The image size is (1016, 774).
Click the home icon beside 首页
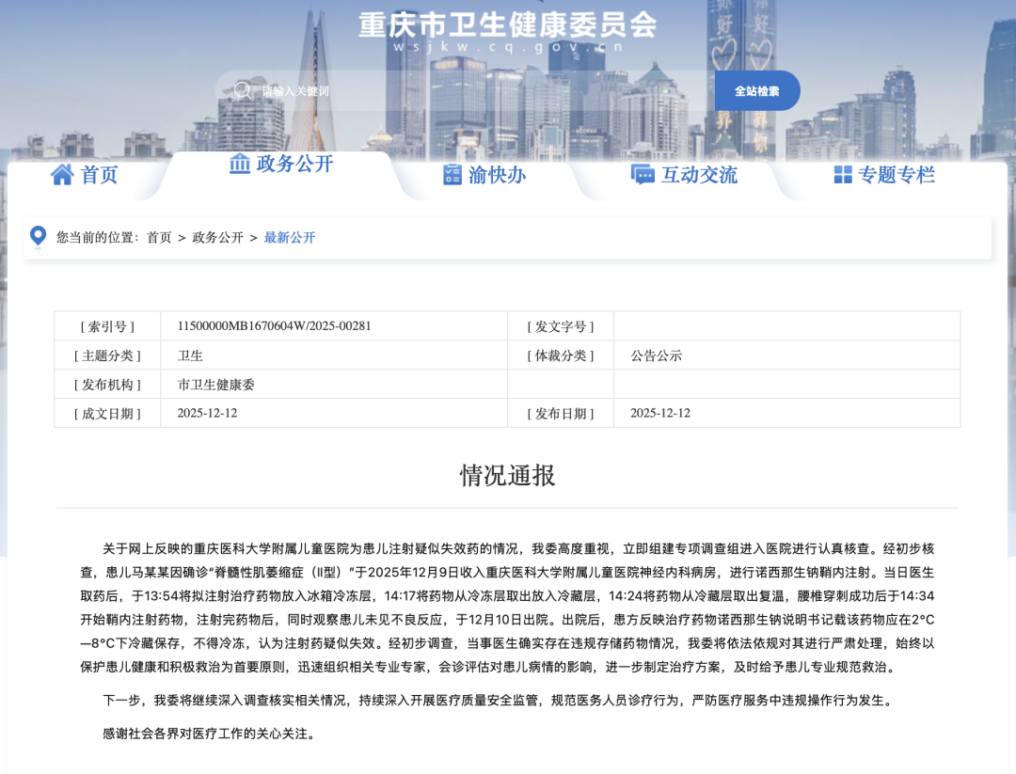(61, 174)
